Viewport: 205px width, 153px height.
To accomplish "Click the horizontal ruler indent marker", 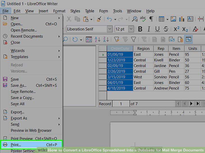I will [135, 113].
